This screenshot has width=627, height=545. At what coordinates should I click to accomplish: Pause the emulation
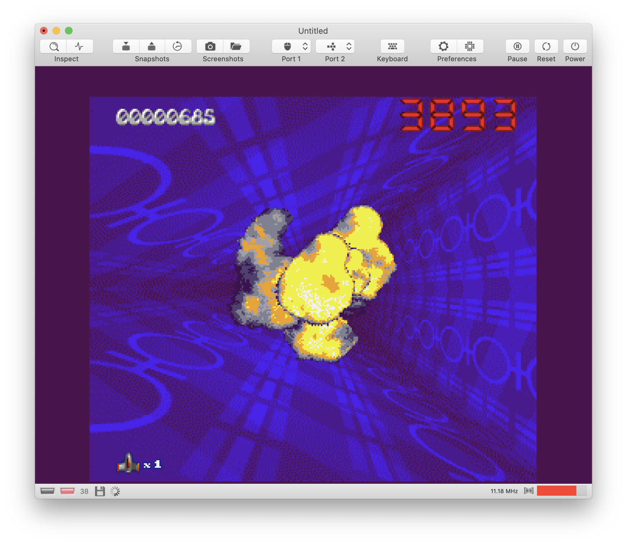pyautogui.click(x=518, y=47)
